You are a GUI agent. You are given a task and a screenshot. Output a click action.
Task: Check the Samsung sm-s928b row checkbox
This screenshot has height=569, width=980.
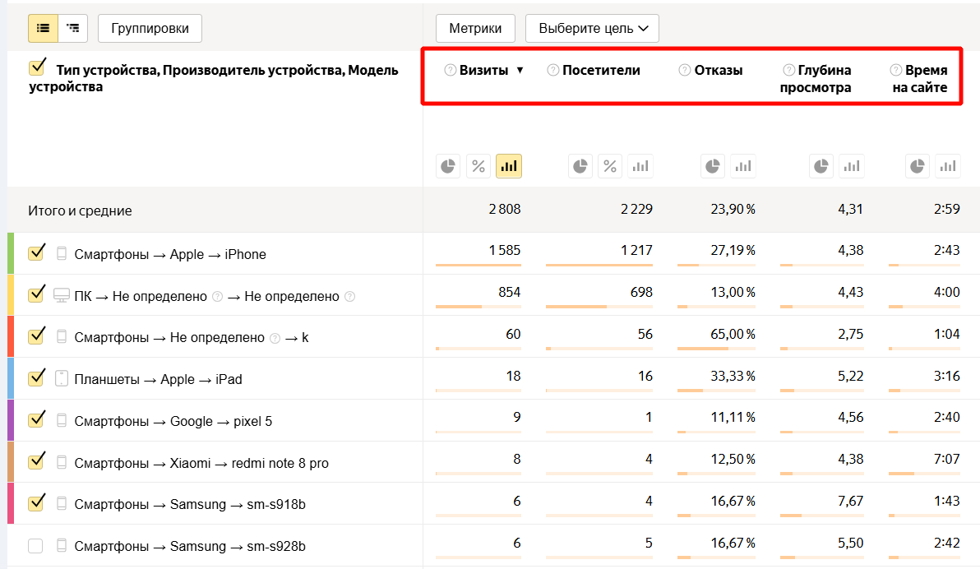point(36,545)
